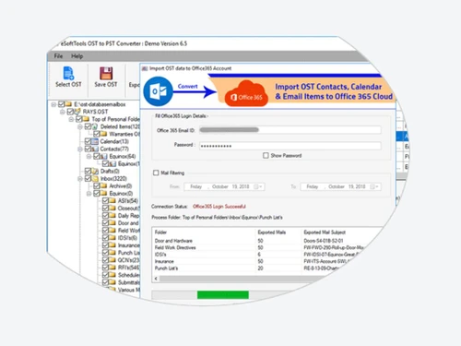Screen dimensions: 461x346
Task: Click the Password input field
Action: point(290,146)
